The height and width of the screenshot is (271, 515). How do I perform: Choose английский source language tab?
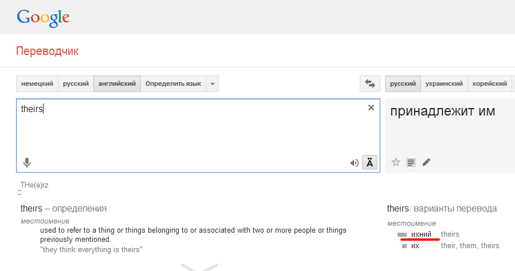(x=117, y=83)
